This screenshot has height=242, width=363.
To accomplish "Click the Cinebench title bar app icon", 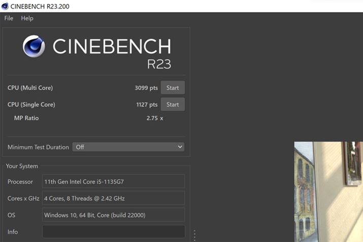I will click(x=5, y=6).
